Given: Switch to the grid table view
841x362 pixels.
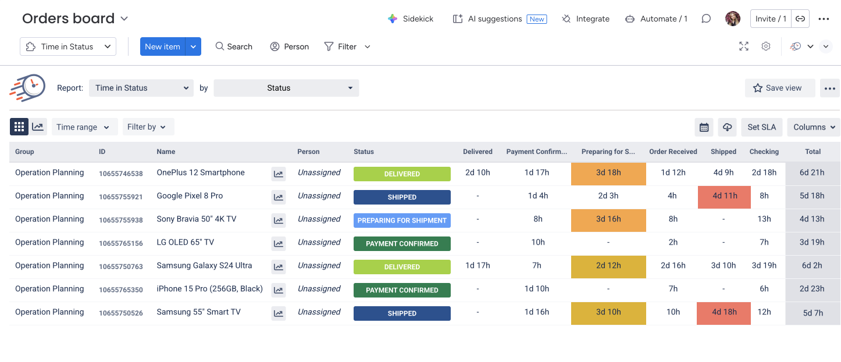Looking at the screenshot, I should (x=19, y=127).
